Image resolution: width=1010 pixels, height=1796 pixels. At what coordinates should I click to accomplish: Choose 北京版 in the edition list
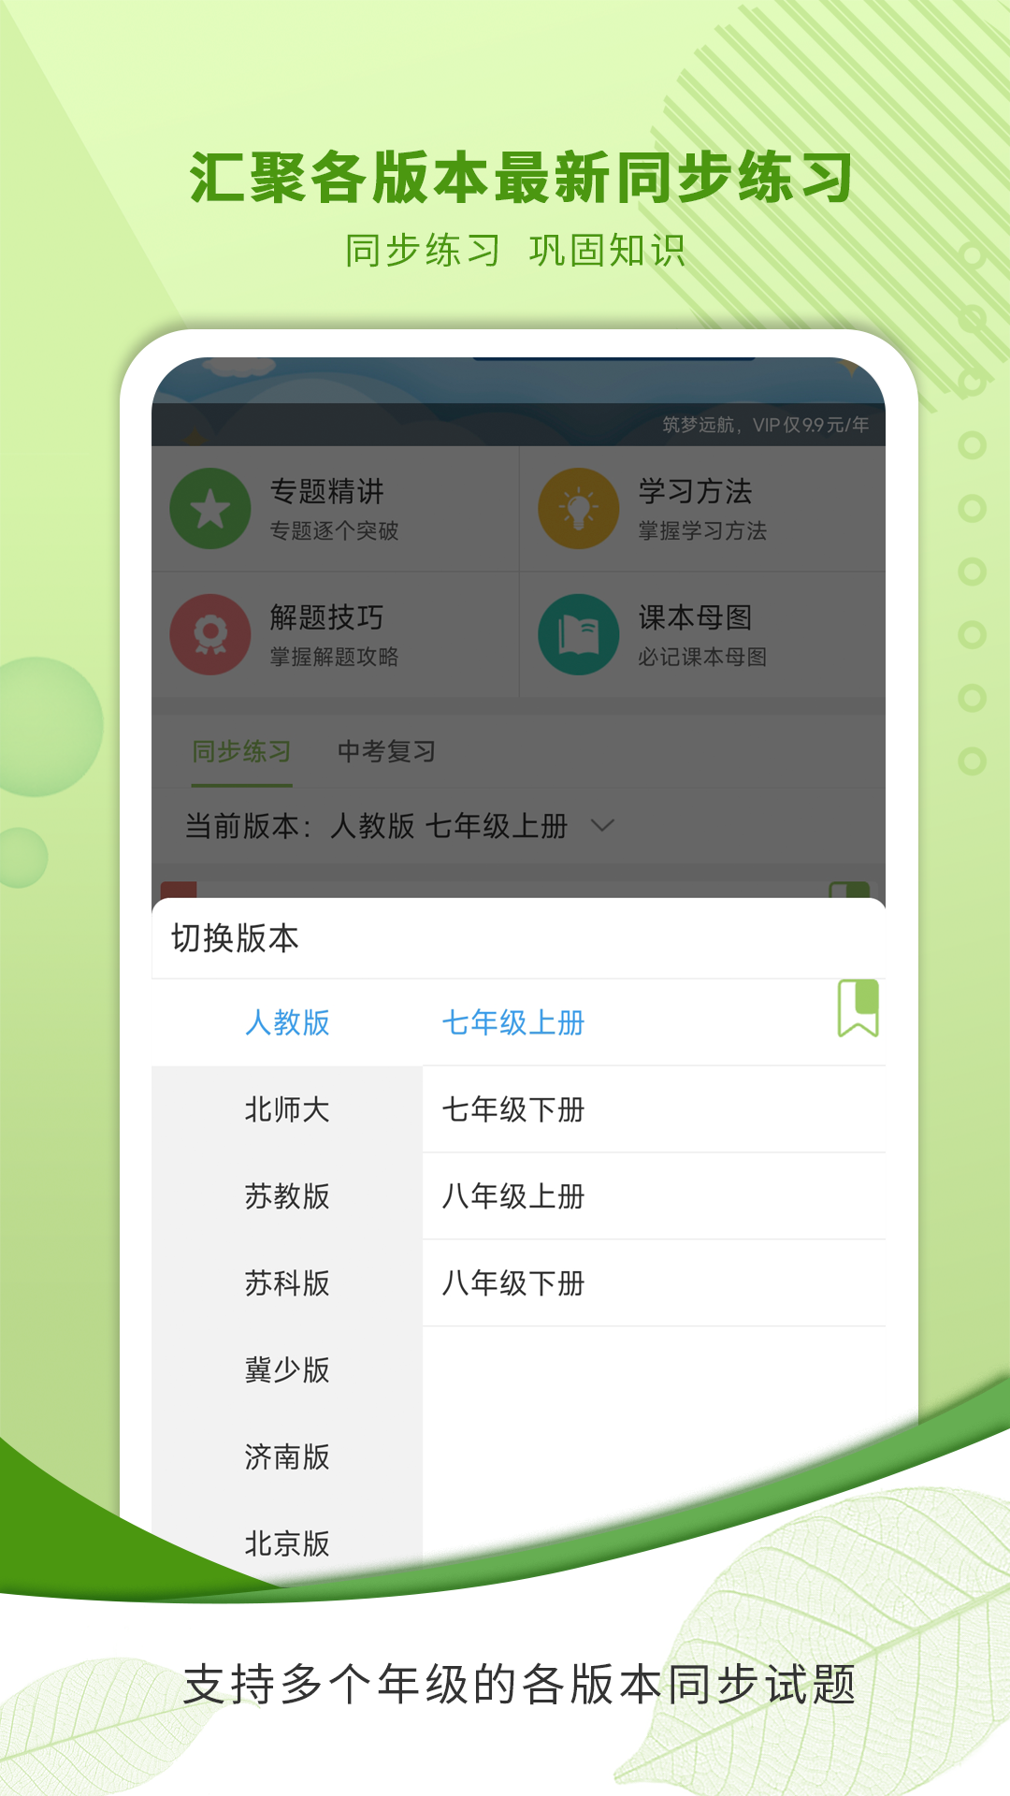287,1543
